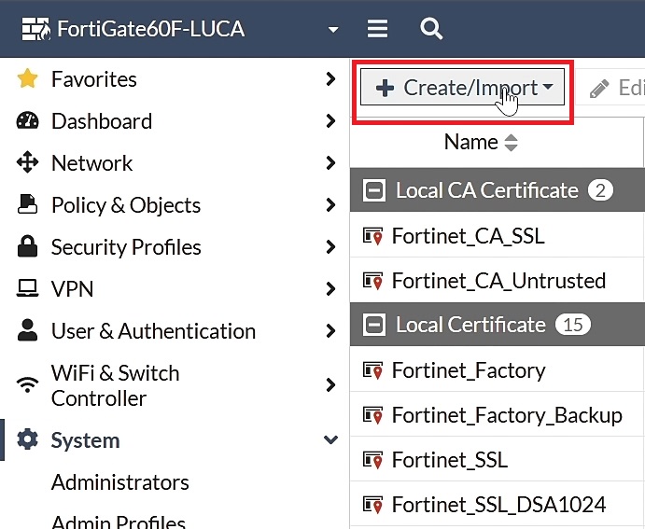
Task: Expand the WiFi & Switch Controller chevron
Action: [x=330, y=385]
